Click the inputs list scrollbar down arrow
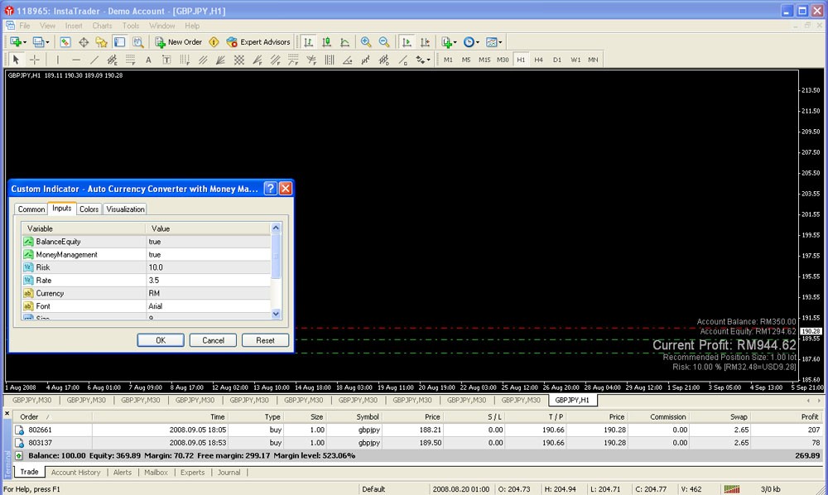Image resolution: width=828 pixels, height=495 pixels. (x=276, y=314)
